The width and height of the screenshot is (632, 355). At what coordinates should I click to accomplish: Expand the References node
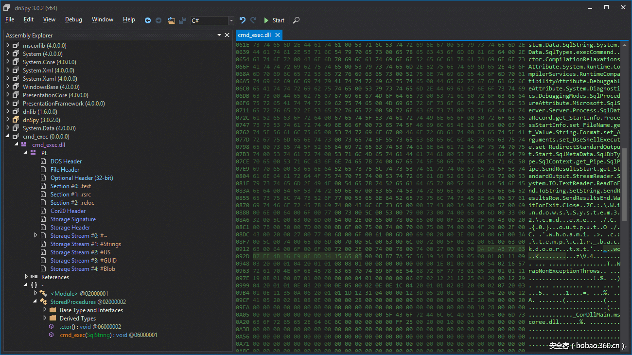point(26,277)
